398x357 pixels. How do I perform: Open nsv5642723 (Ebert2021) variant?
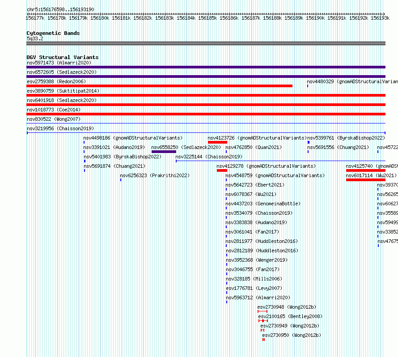point(255,185)
